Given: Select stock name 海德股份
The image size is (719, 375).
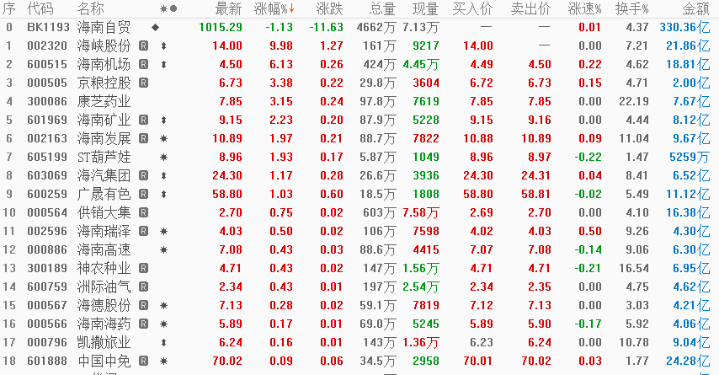Looking at the screenshot, I should point(104,305).
